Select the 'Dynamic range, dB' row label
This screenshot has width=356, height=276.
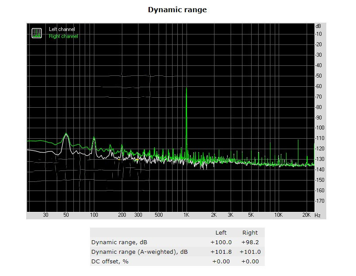pos(117,242)
